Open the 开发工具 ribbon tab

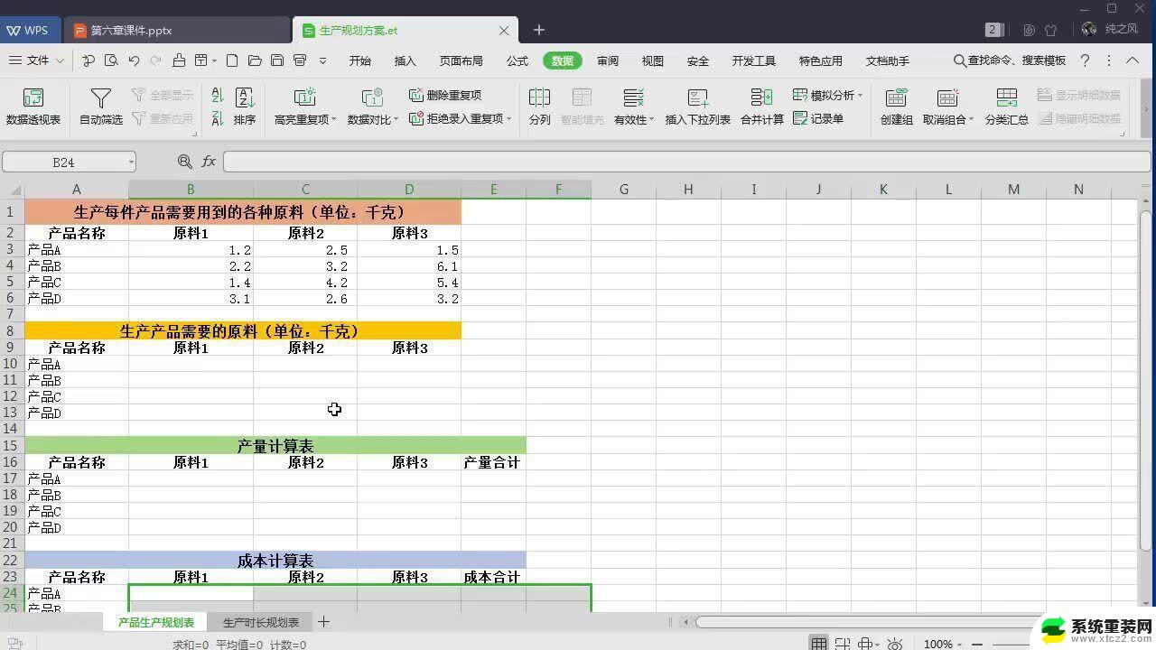(x=754, y=60)
